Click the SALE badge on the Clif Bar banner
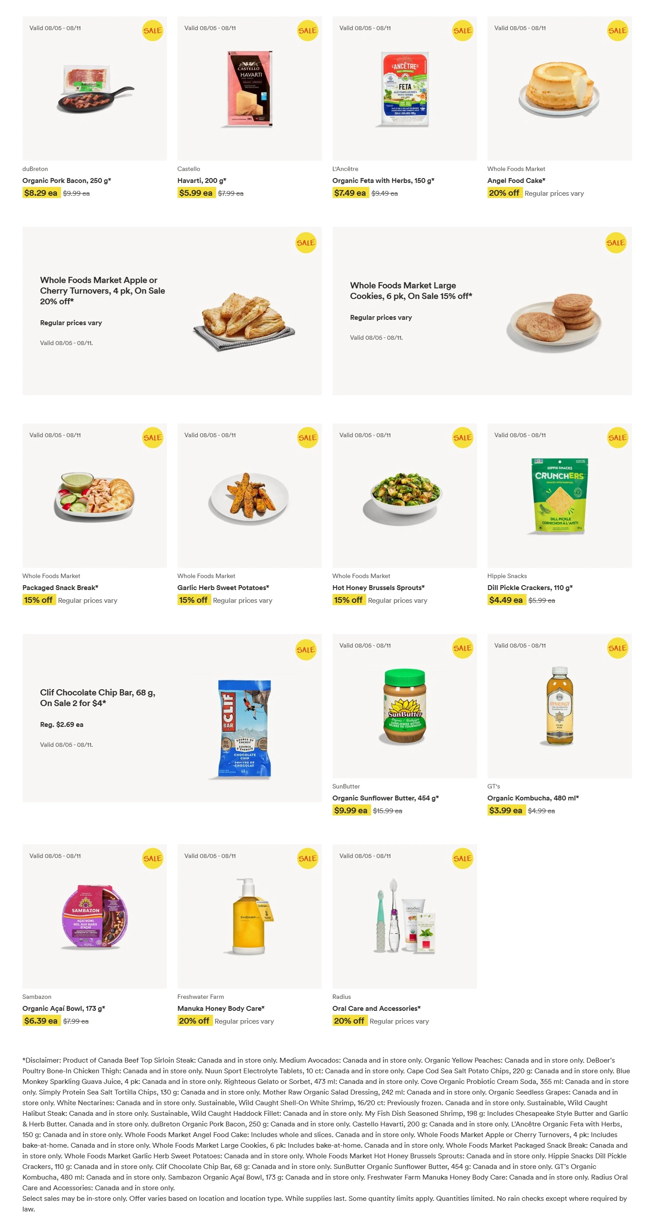Image resolution: width=651 pixels, height=1223 pixels. tap(306, 649)
